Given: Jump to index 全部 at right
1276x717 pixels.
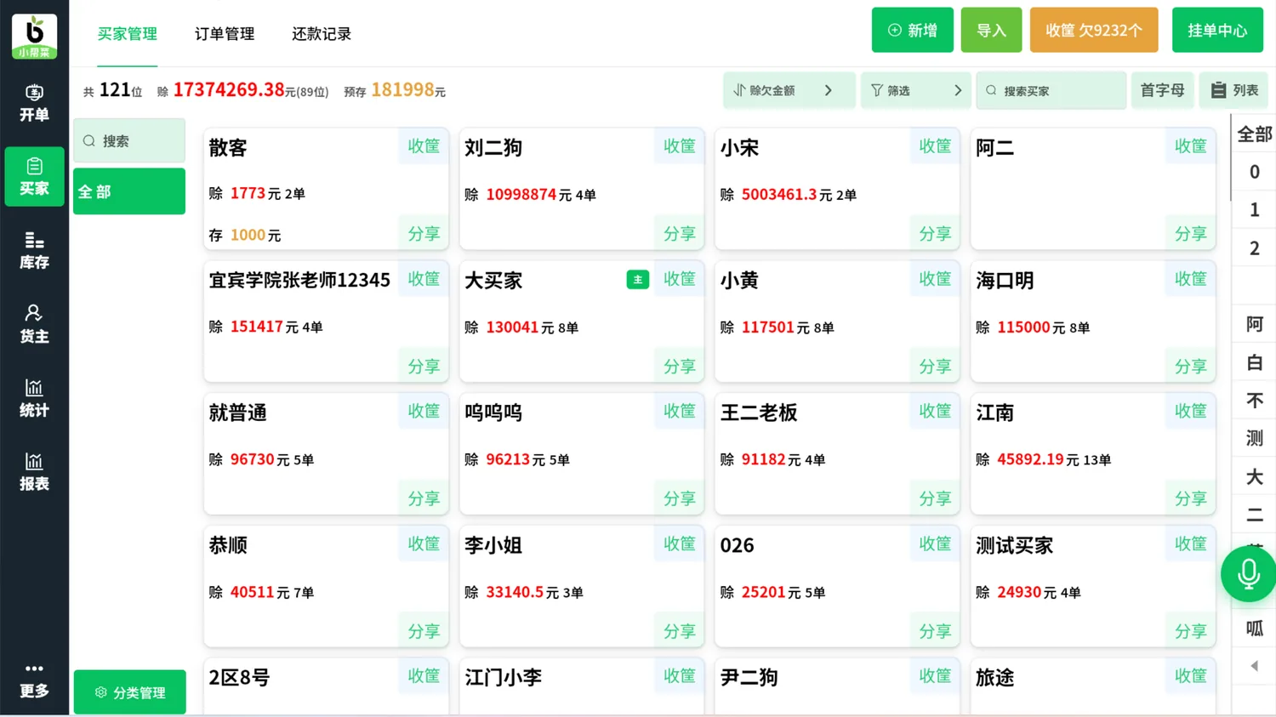Looking at the screenshot, I should point(1255,134).
